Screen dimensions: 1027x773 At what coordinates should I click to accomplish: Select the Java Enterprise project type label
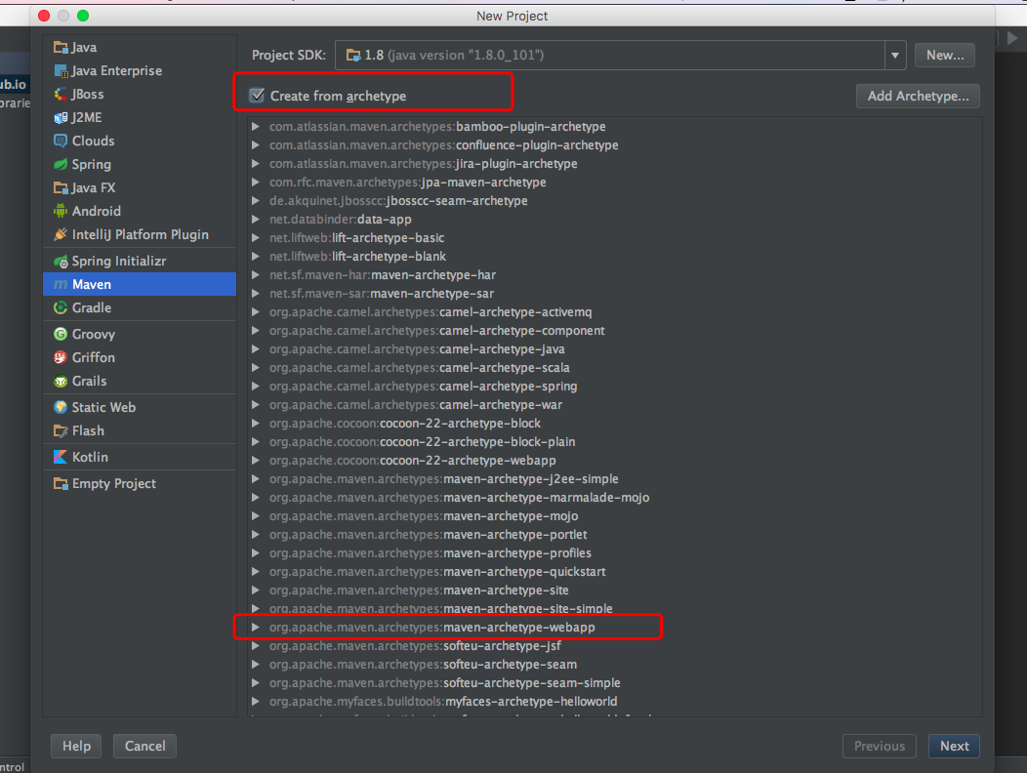pos(117,70)
